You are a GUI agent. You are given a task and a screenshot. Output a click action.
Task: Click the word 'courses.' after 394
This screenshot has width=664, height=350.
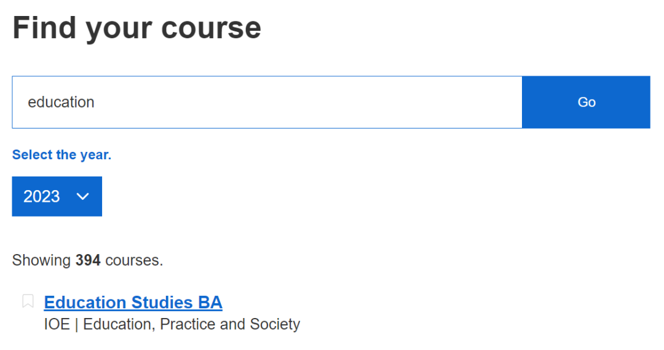tap(134, 260)
